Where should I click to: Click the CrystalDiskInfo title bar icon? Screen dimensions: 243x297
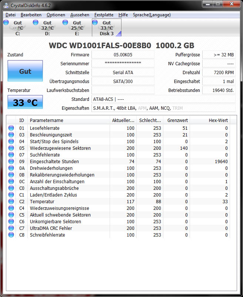[6, 5]
